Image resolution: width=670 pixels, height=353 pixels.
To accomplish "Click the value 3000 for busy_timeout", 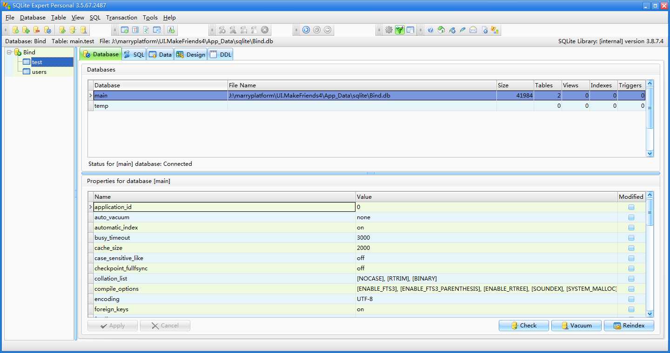I will click(363, 238).
